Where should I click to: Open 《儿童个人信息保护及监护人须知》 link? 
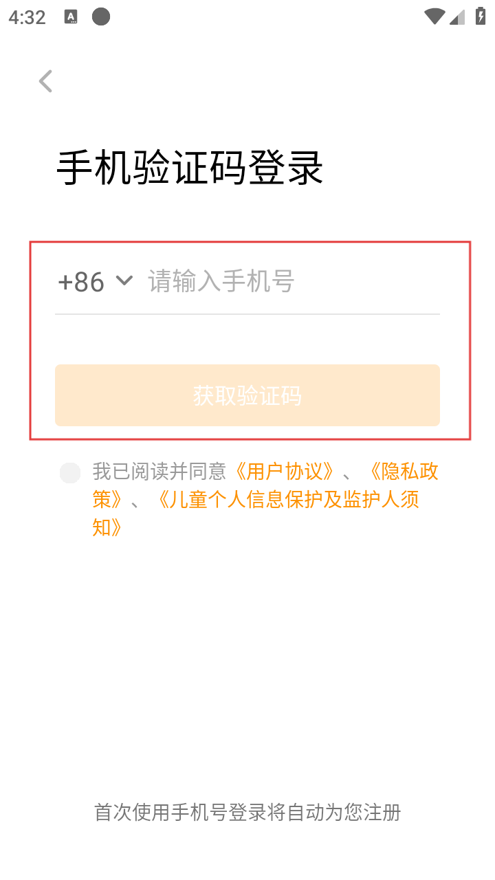[x=286, y=500]
